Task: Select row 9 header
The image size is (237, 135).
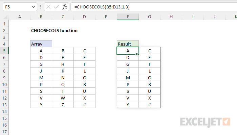Action: click(x=4, y=78)
